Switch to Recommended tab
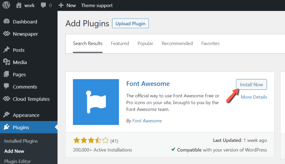 tap(177, 44)
